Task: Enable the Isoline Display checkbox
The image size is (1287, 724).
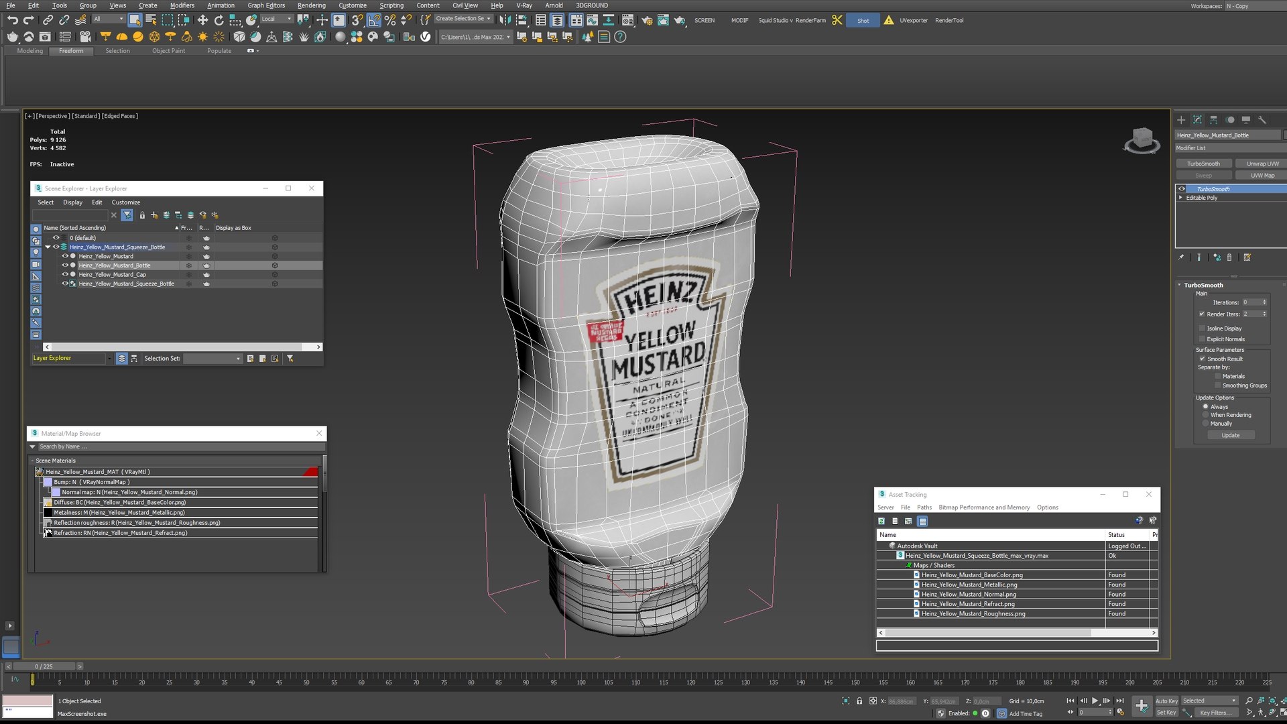Action: (x=1202, y=328)
